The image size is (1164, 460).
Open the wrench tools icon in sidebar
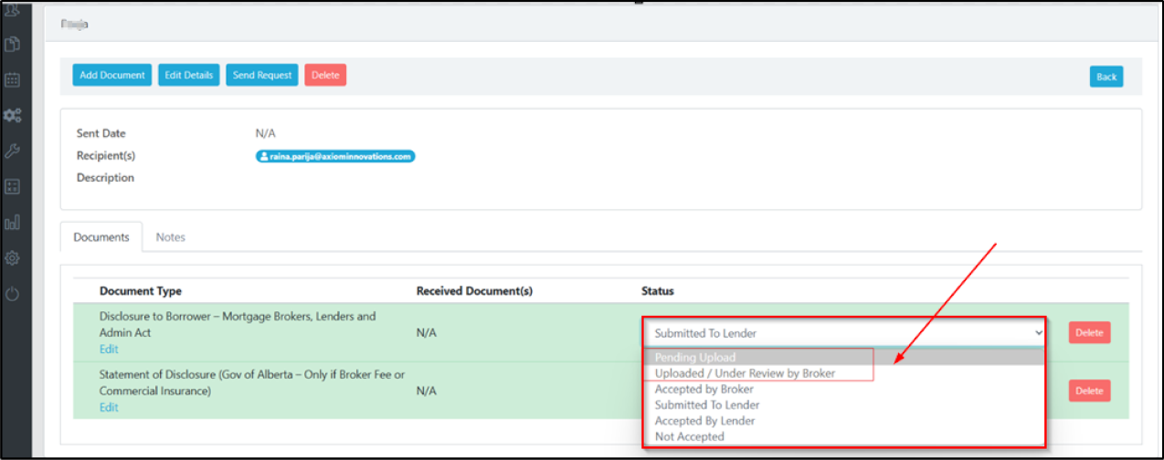(x=13, y=152)
